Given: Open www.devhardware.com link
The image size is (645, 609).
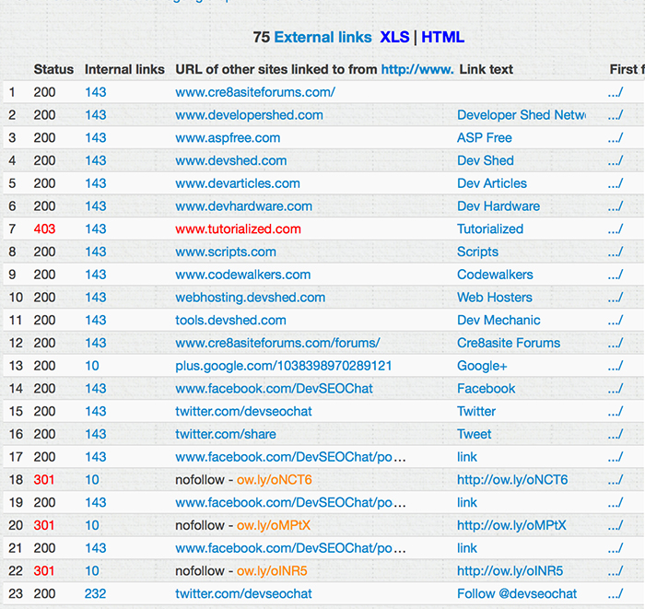Looking at the screenshot, I should 244,206.
